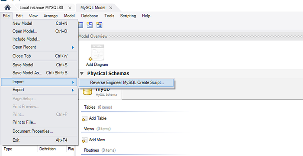Click the Tables section header
The height and width of the screenshot is (156, 303).
[98, 107]
